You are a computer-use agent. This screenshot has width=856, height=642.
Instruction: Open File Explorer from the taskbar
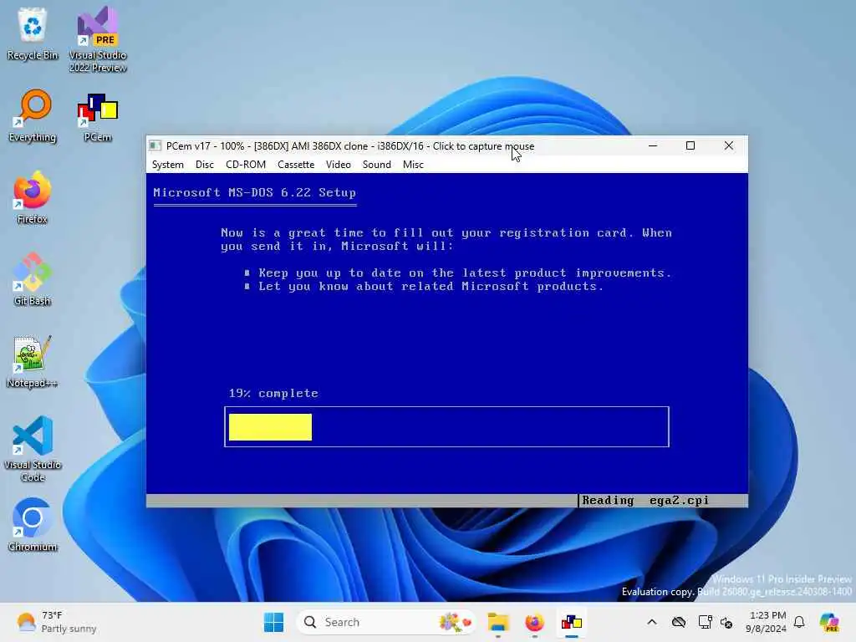click(498, 622)
